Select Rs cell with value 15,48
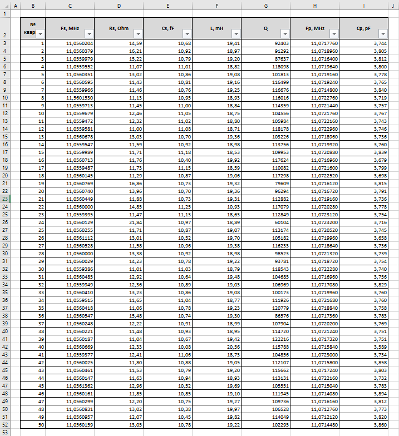 (x=119, y=316)
